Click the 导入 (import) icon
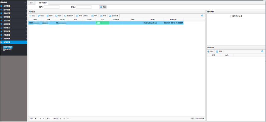Image resolution: width=266 pixels, height=122 pixels. (x=93, y=16)
